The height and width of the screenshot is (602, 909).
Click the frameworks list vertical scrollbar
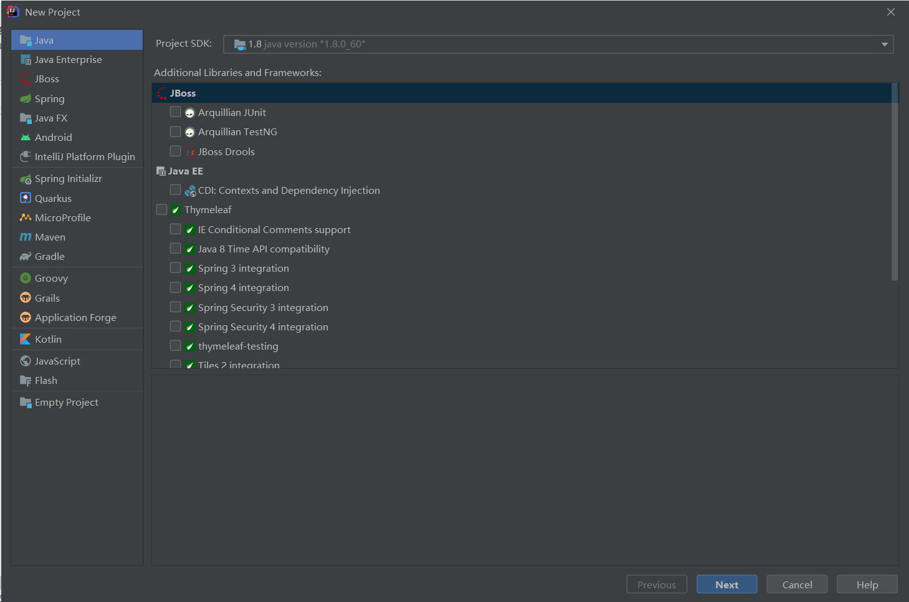895,182
